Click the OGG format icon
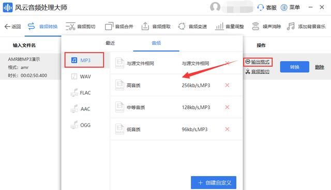Image resolution: width=331 pixels, height=190 pixels. (74, 125)
